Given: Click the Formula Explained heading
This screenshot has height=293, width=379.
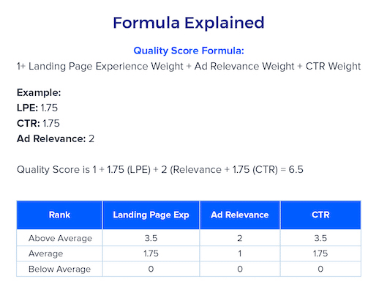Looking at the screenshot, I should (189, 23).
